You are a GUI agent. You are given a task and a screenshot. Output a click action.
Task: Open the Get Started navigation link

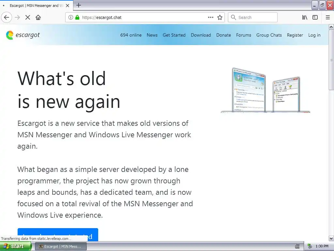coord(174,35)
